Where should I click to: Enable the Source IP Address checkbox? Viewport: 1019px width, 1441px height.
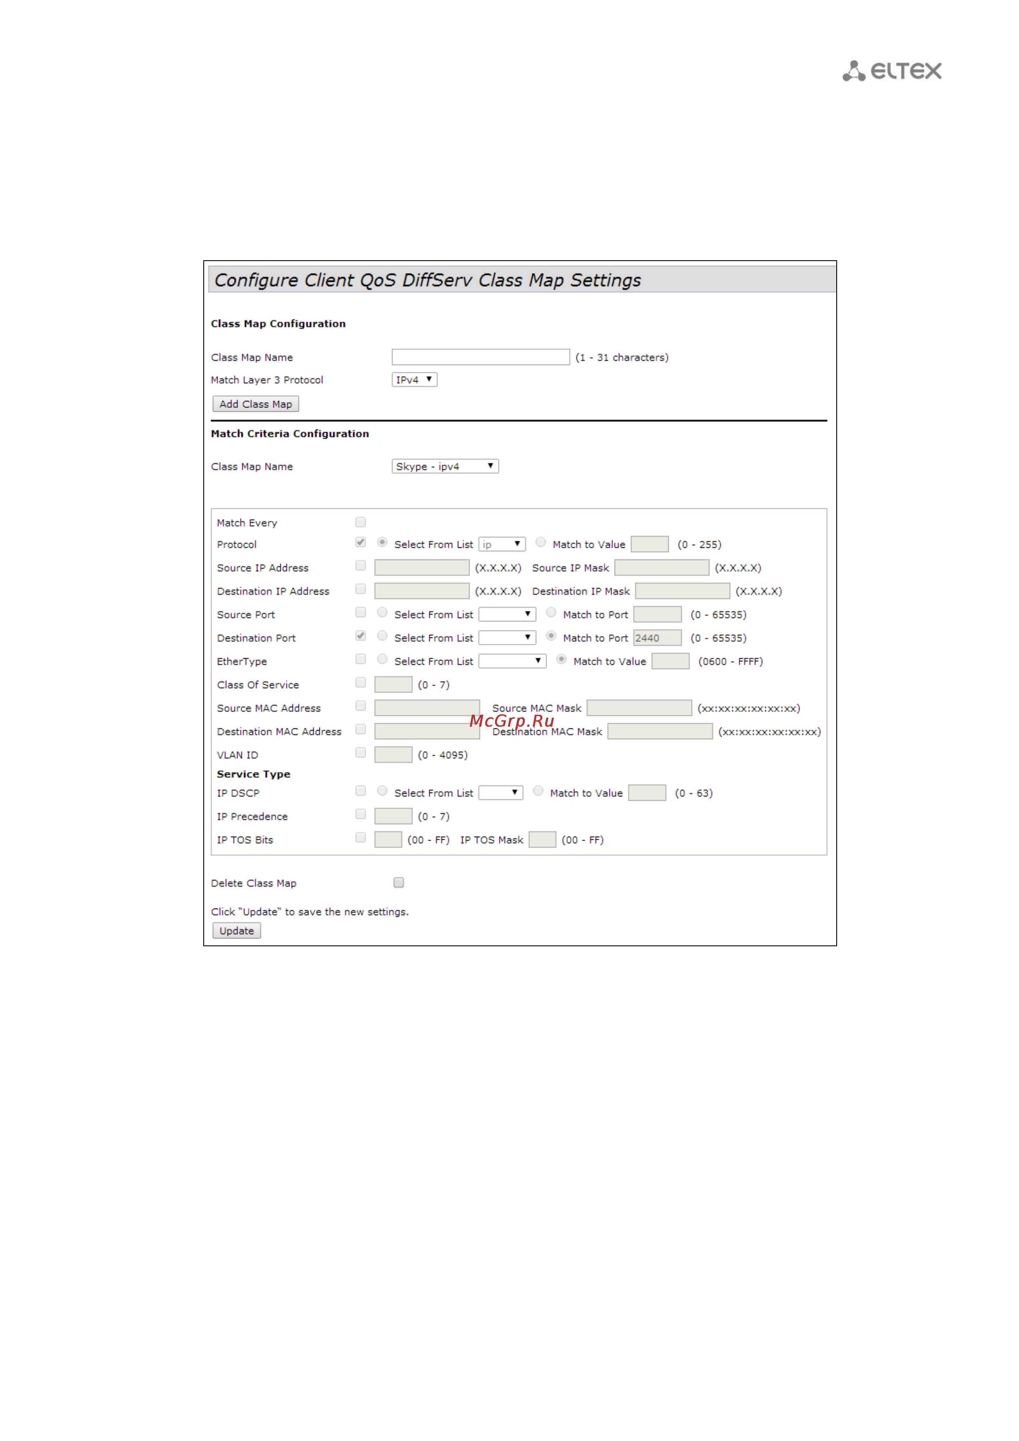(361, 565)
